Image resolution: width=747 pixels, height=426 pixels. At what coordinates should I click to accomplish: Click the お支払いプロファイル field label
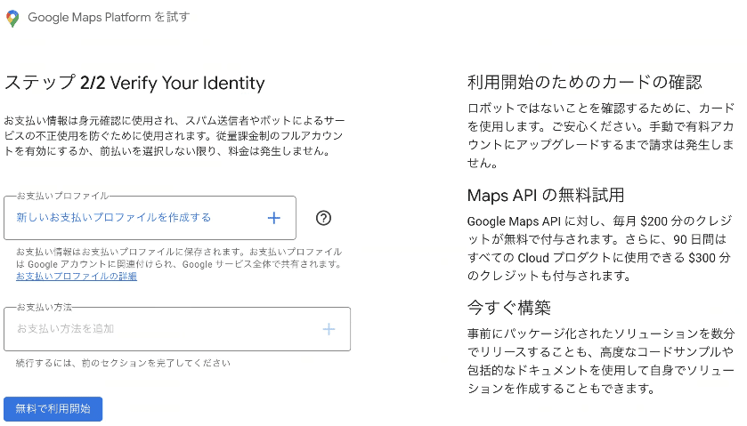pyautogui.click(x=62, y=196)
